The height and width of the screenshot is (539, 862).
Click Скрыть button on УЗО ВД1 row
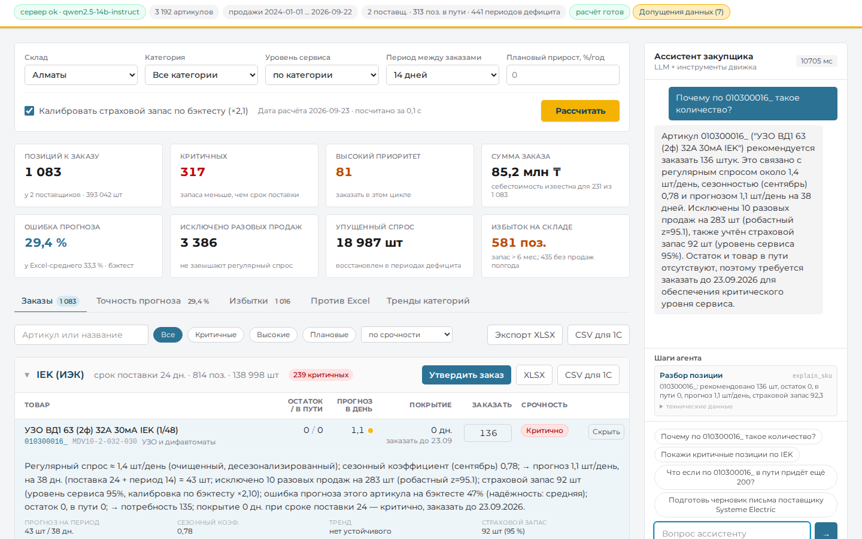[x=606, y=432]
